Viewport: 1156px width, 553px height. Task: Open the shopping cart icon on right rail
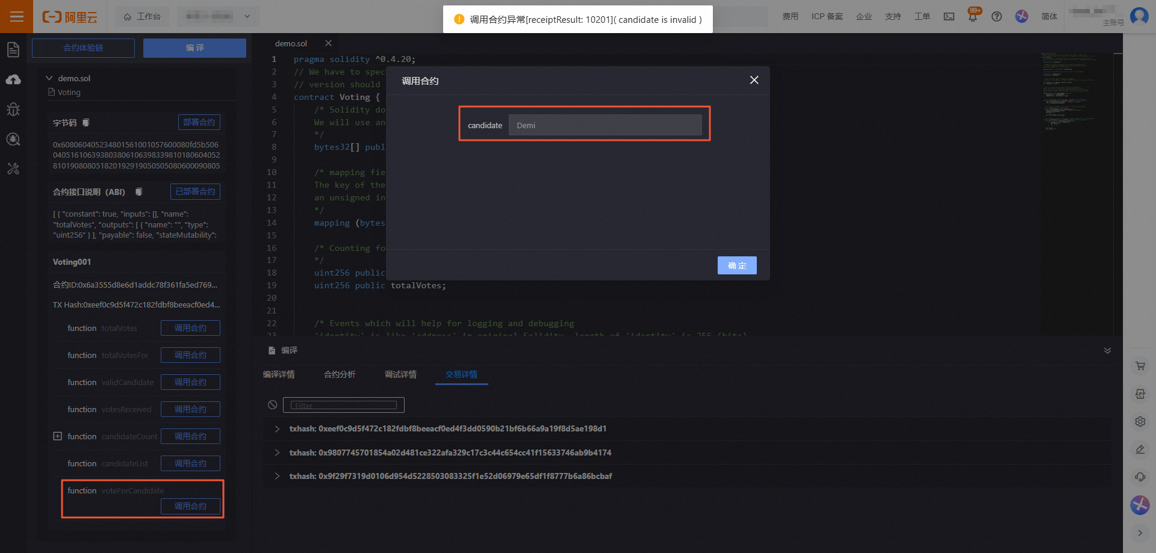coord(1140,366)
